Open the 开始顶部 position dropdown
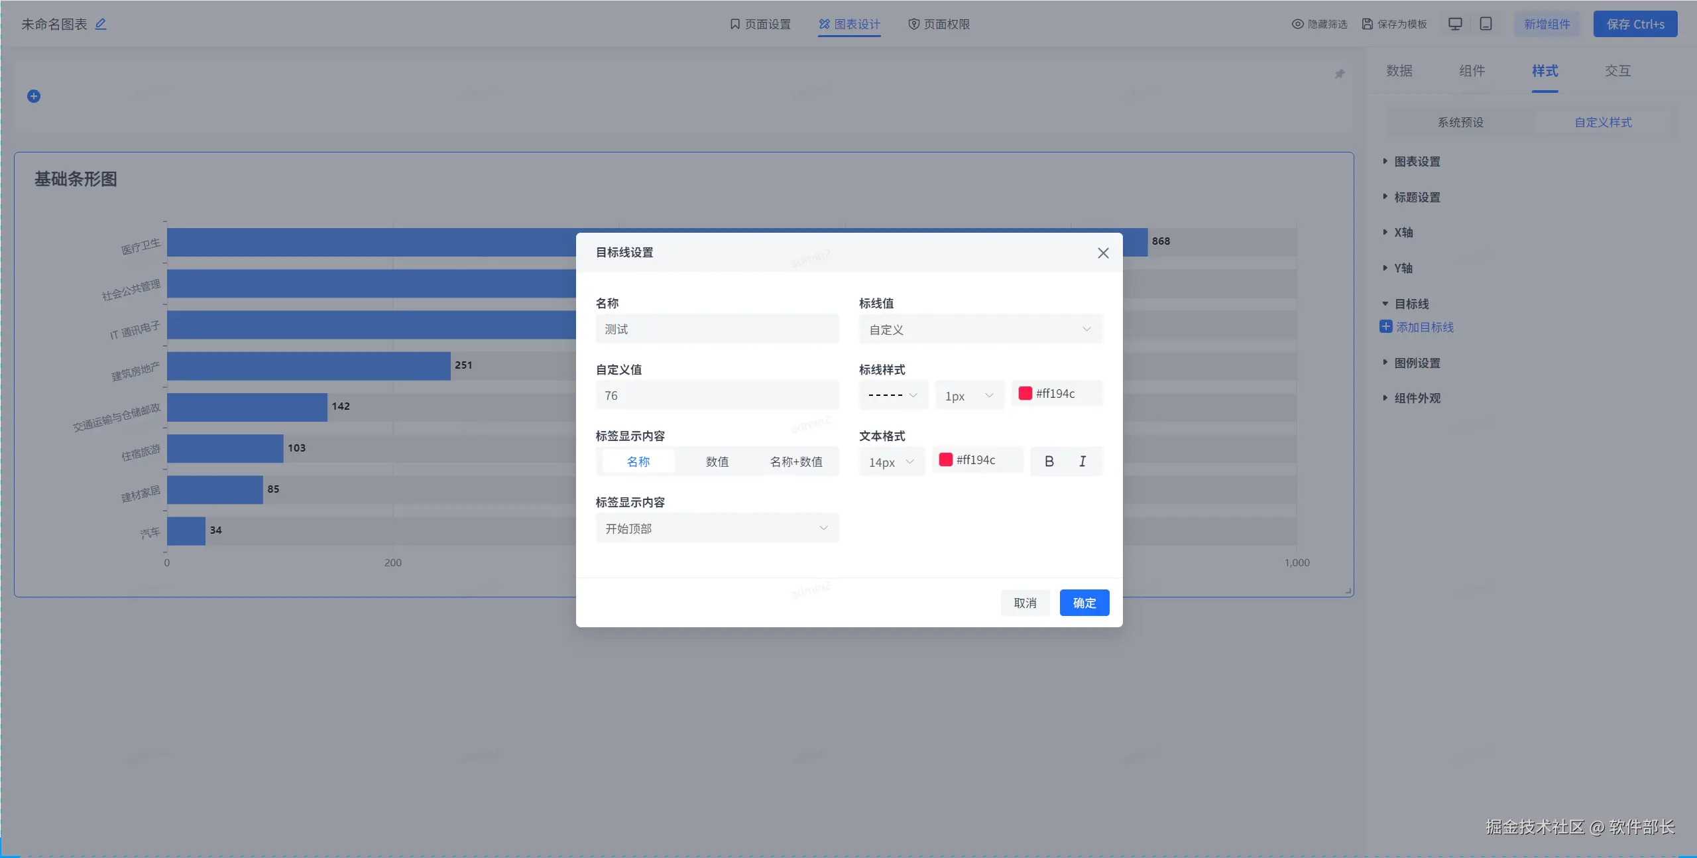Image resolution: width=1697 pixels, height=858 pixels. point(717,528)
